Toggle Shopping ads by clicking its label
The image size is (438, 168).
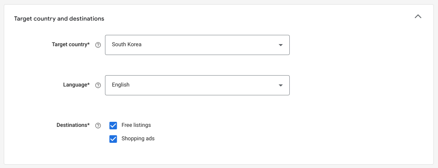138,139
